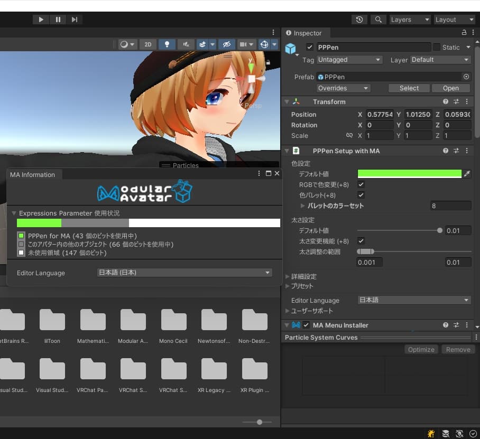The image size is (480, 439).
Task: Click the green デフォルト値 color swatch
Action: (x=409, y=174)
